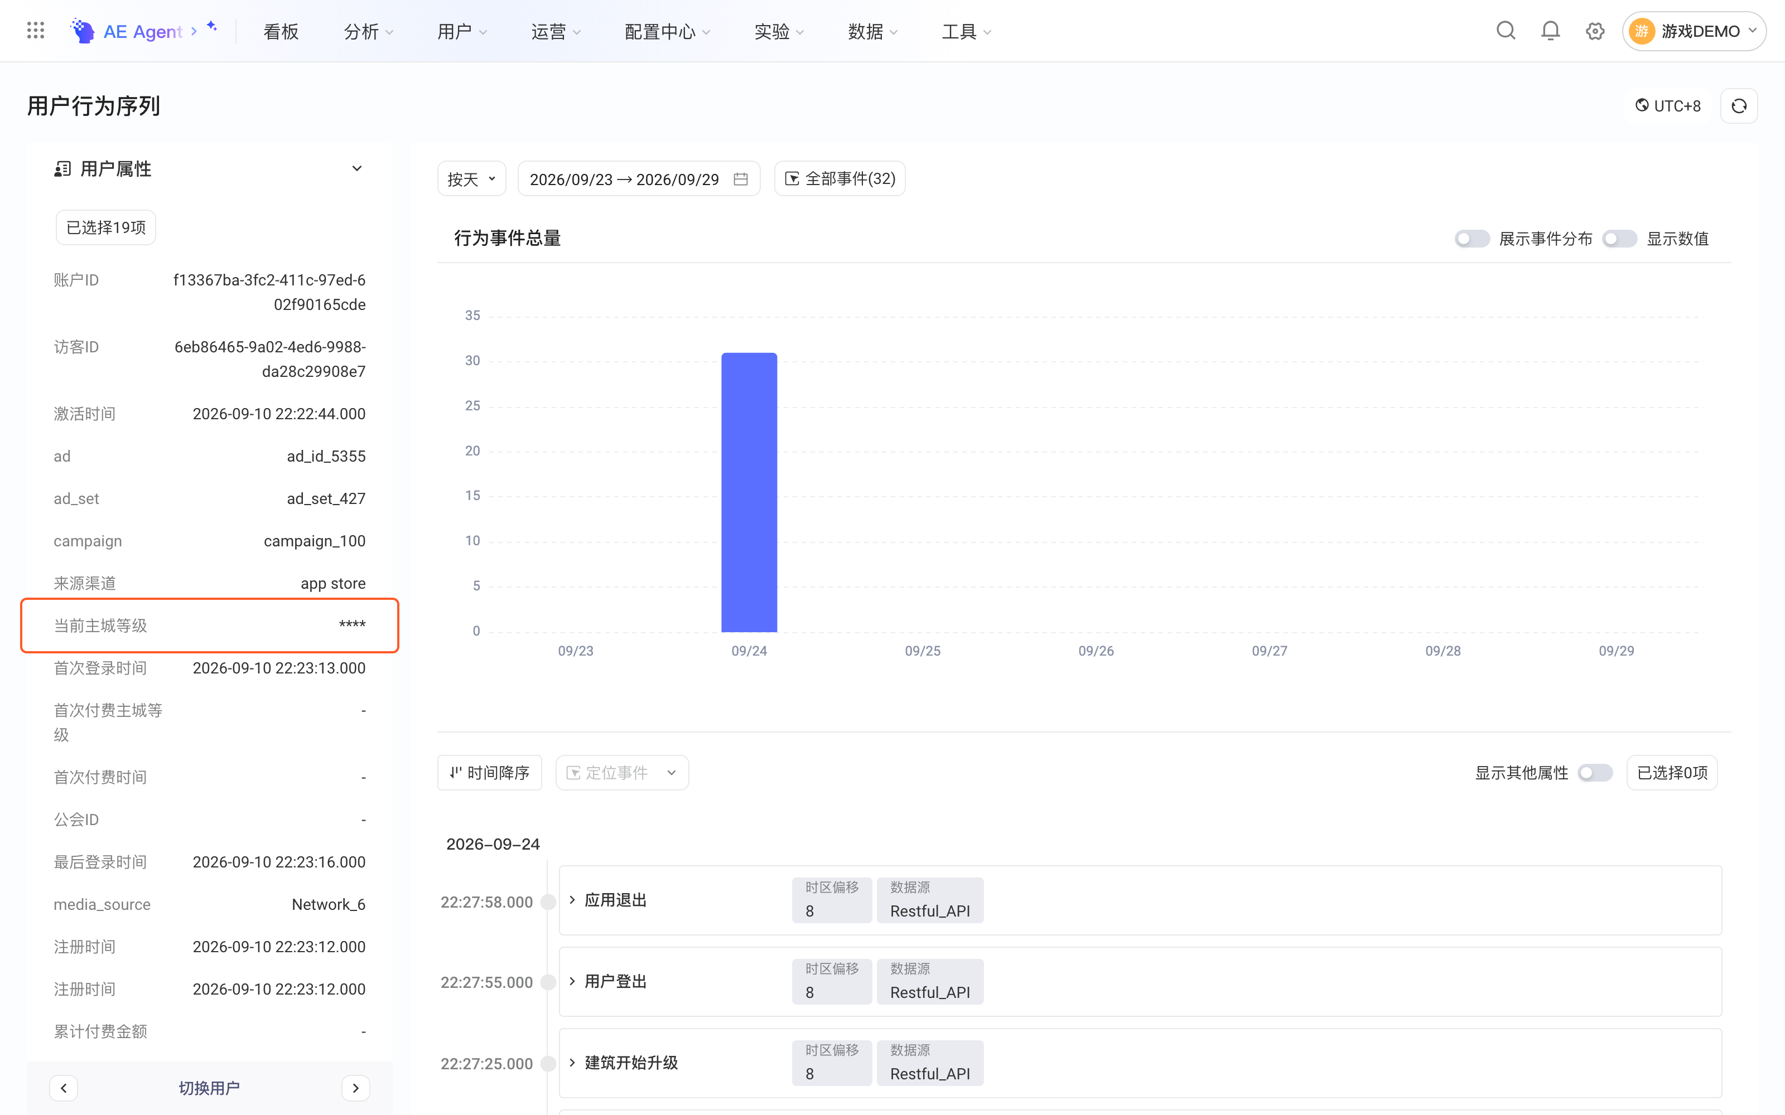Click the refresh icon button
This screenshot has height=1115, width=1785.
click(1739, 106)
